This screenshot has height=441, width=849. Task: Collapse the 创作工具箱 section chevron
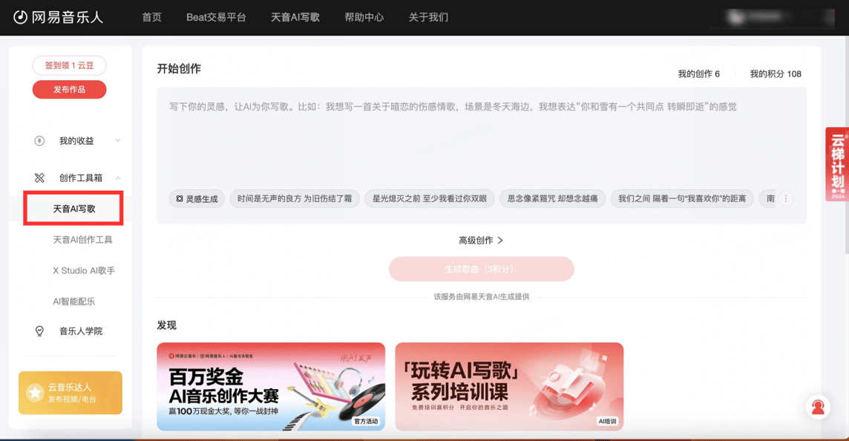tap(118, 178)
